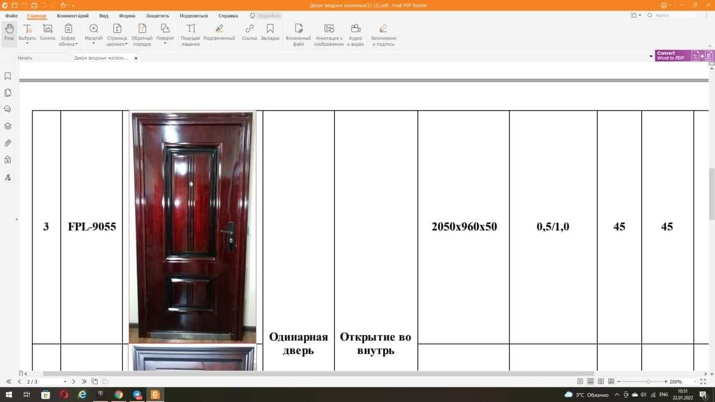Close the Двери входные document tab
The width and height of the screenshot is (715, 402).
(x=136, y=58)
